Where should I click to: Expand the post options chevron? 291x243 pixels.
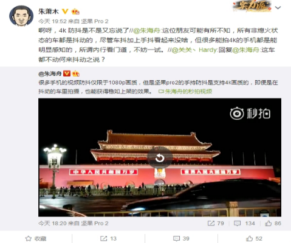278,8
